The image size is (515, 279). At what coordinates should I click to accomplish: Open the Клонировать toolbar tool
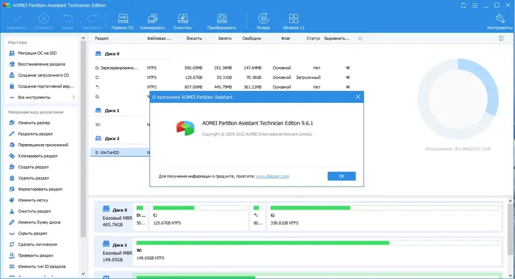(153, 22)
